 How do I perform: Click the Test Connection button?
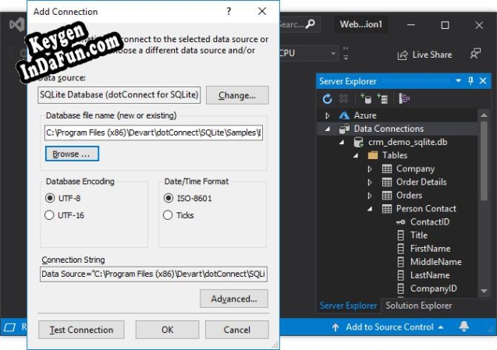81,330
